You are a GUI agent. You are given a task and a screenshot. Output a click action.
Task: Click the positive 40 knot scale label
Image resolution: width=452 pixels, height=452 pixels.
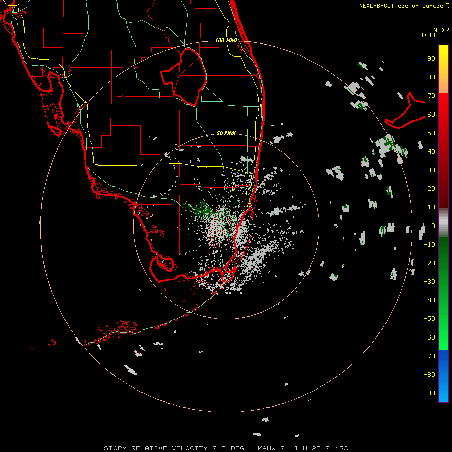pos(431,152)
